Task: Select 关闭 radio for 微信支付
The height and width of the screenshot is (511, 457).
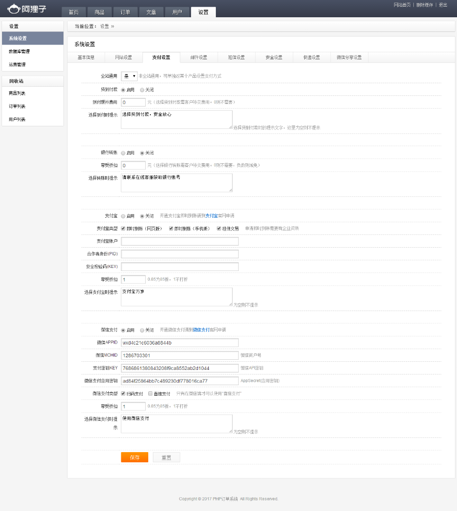Action: (142, 330)
